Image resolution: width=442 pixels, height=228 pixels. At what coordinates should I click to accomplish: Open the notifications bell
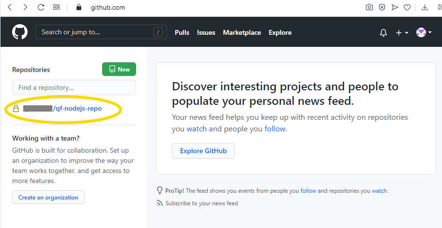[x=383, y=32]
